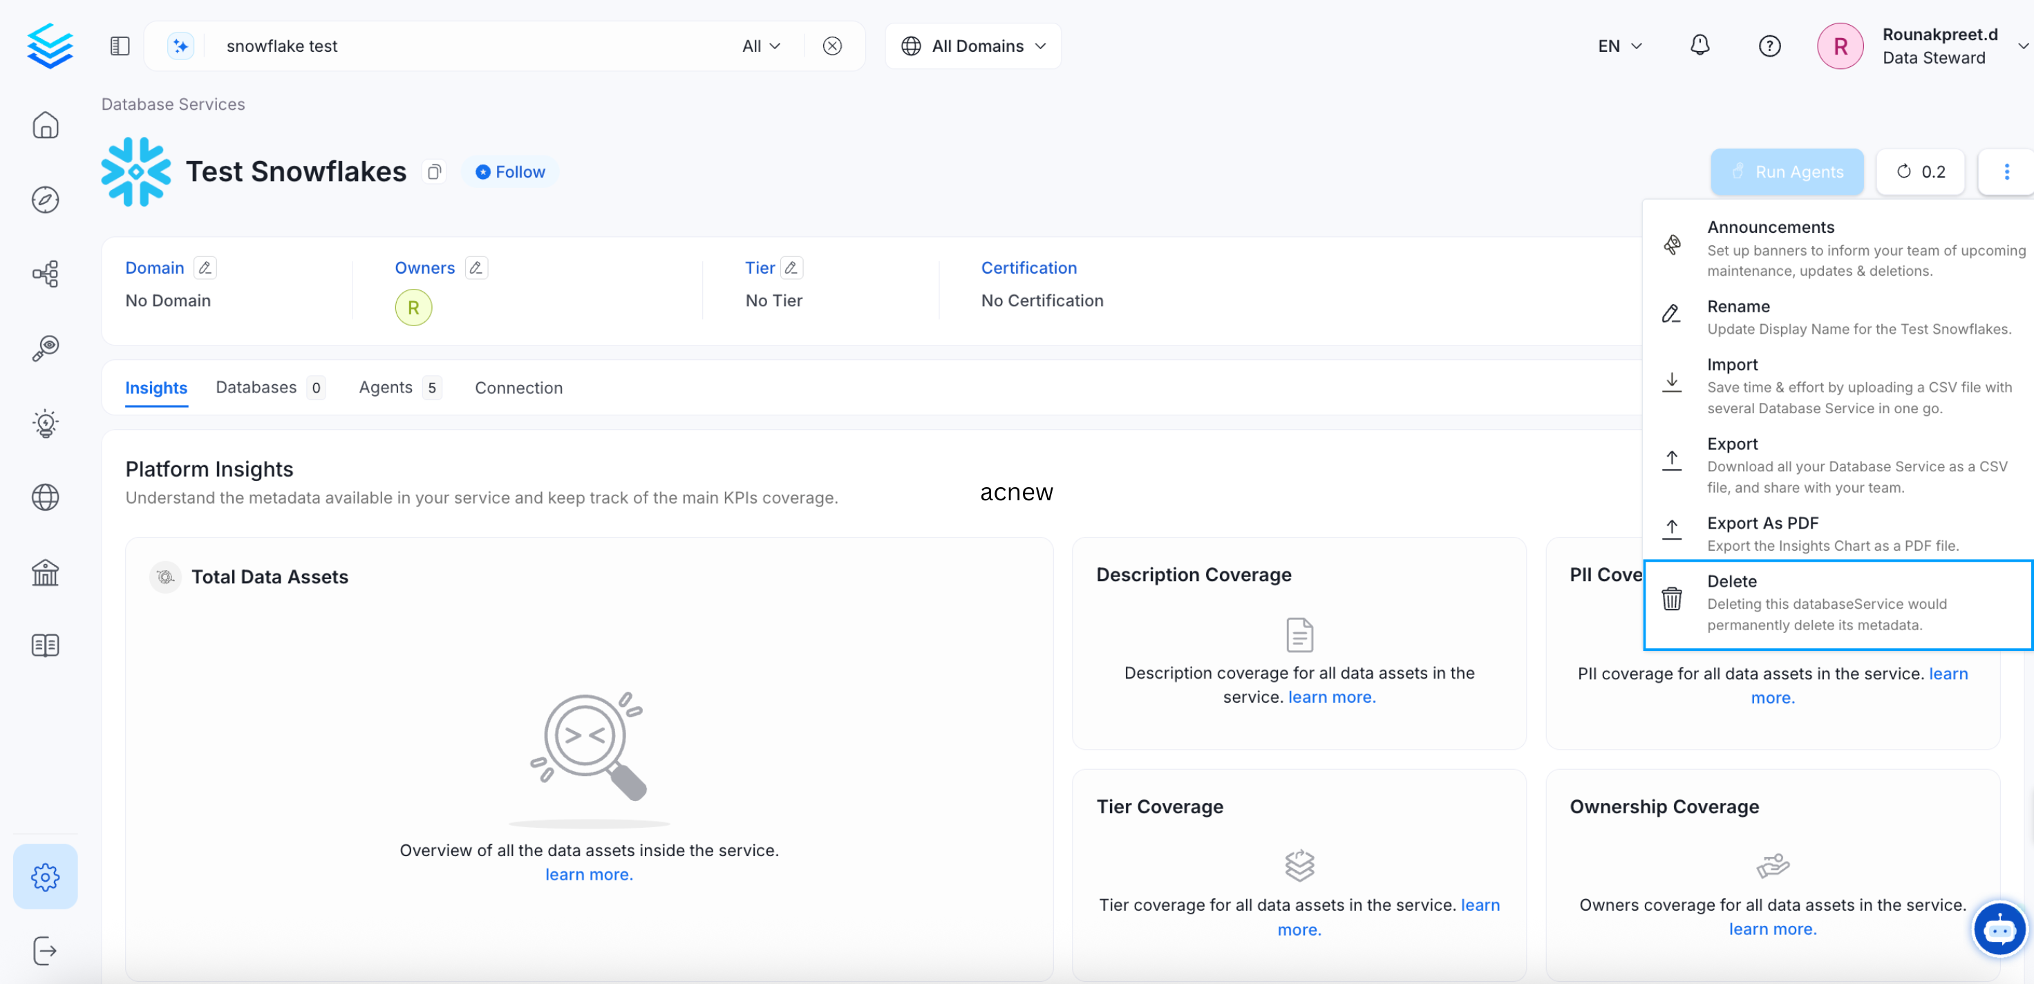Expand the search filter All dropdown
The width and height of the screenshot is (2034, 984).
pyautogui.click(x=760, y=46)
